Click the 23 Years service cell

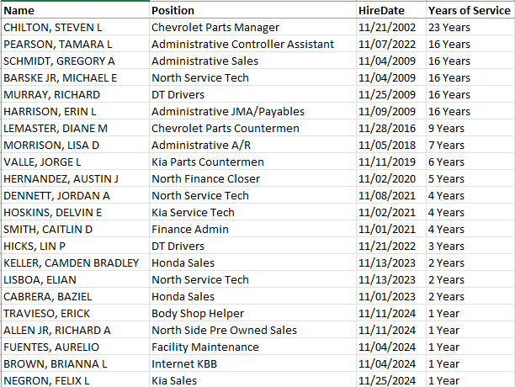449,28
